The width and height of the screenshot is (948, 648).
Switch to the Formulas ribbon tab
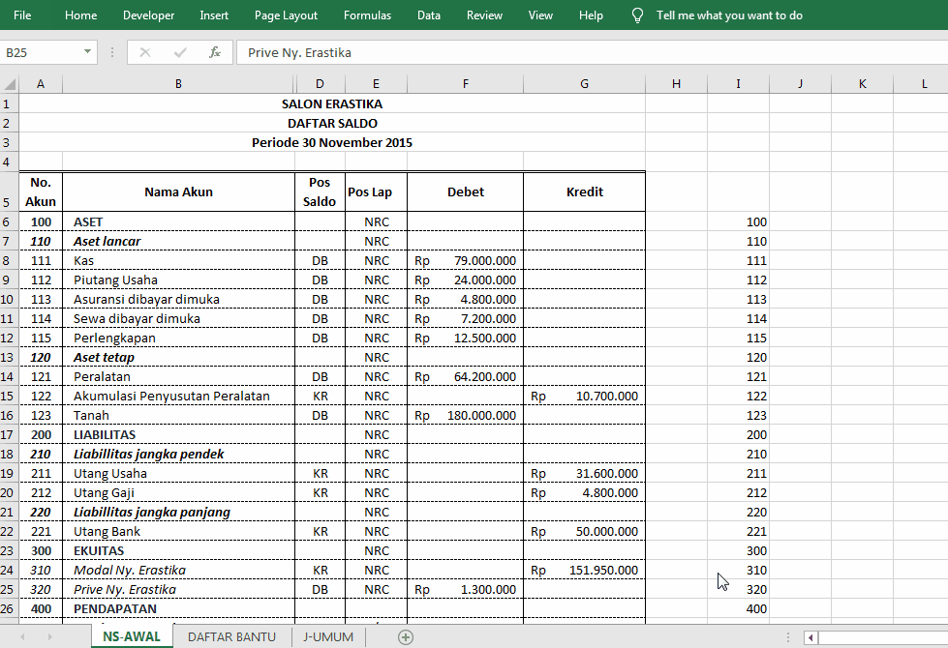(367, 15)
